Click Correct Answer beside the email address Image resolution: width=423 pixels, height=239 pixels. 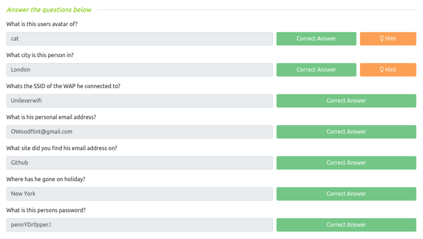(346, 132)
